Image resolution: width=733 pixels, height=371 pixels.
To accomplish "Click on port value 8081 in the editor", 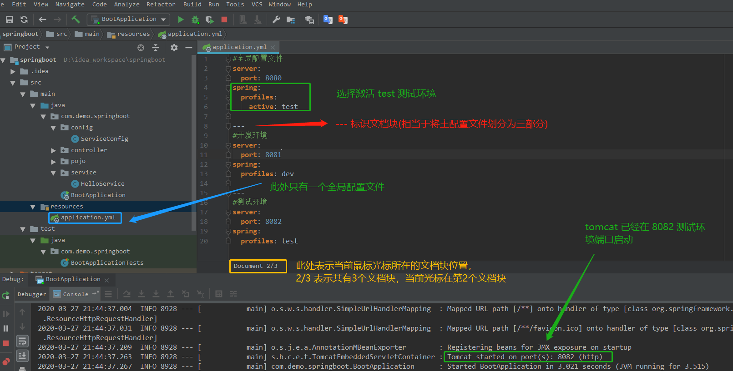I will (273, 155).
